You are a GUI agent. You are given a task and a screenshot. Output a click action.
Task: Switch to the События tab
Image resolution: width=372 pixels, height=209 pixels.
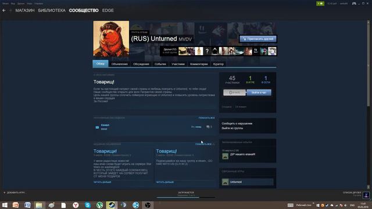click(160, 64)
